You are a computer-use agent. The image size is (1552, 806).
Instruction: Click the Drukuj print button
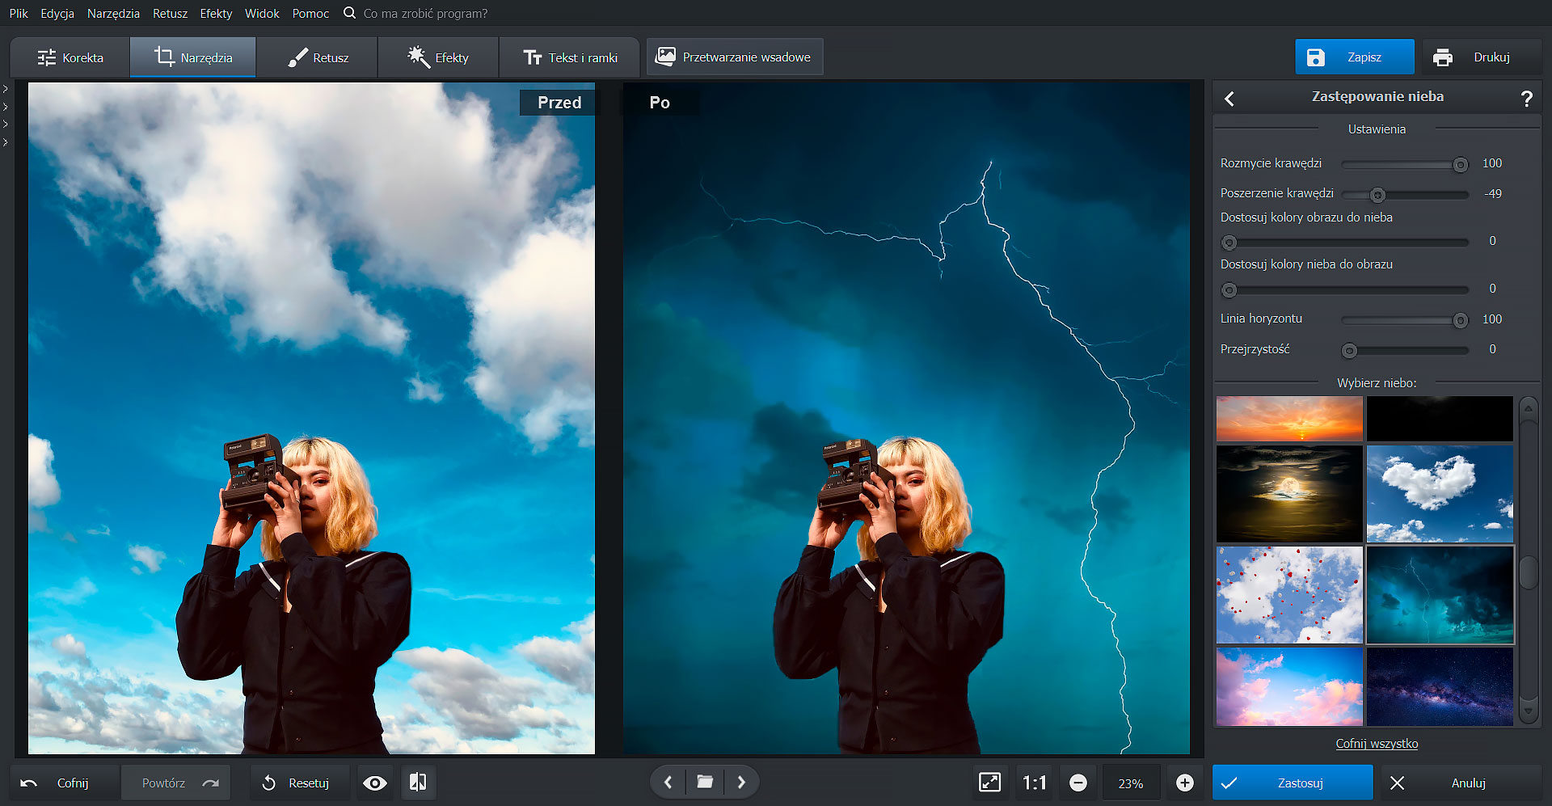tap(1482, 57)
